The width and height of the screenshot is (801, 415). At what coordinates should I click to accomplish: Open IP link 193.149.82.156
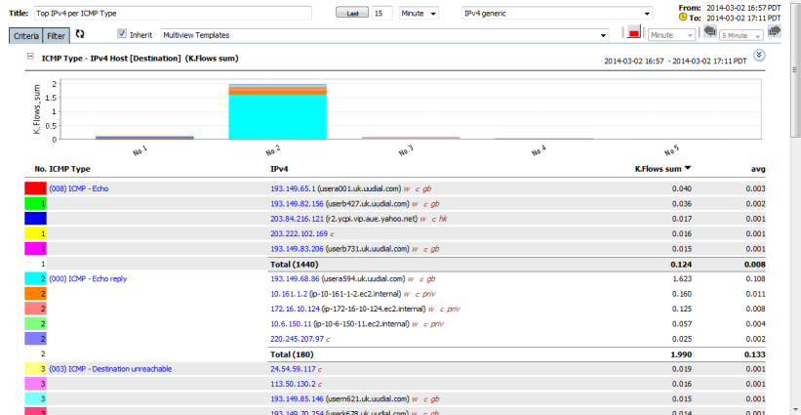click(297, 204)
